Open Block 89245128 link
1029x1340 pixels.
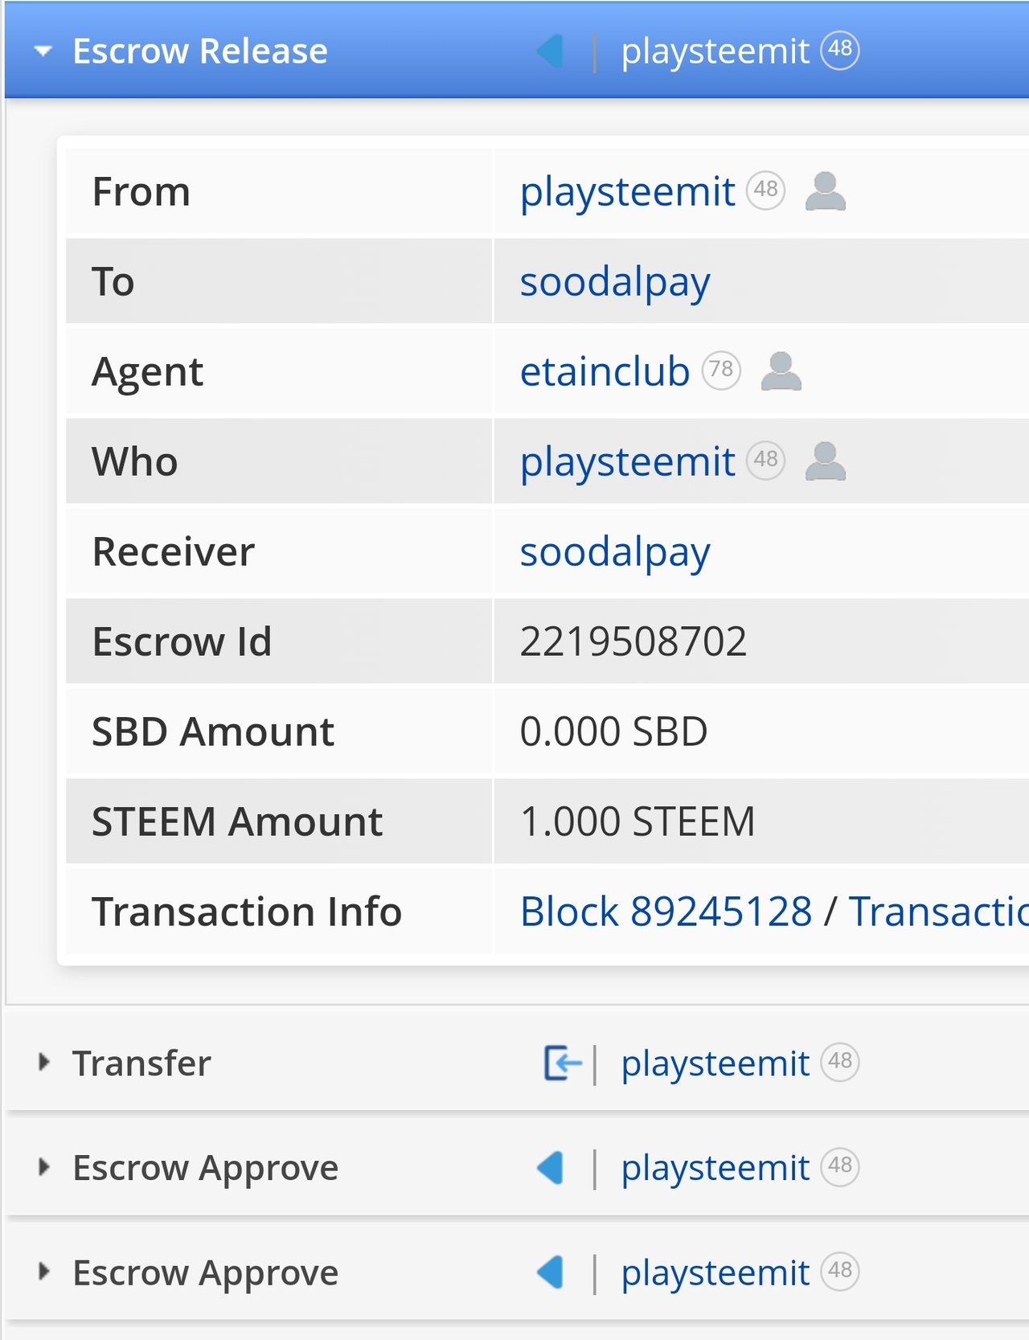666,912
